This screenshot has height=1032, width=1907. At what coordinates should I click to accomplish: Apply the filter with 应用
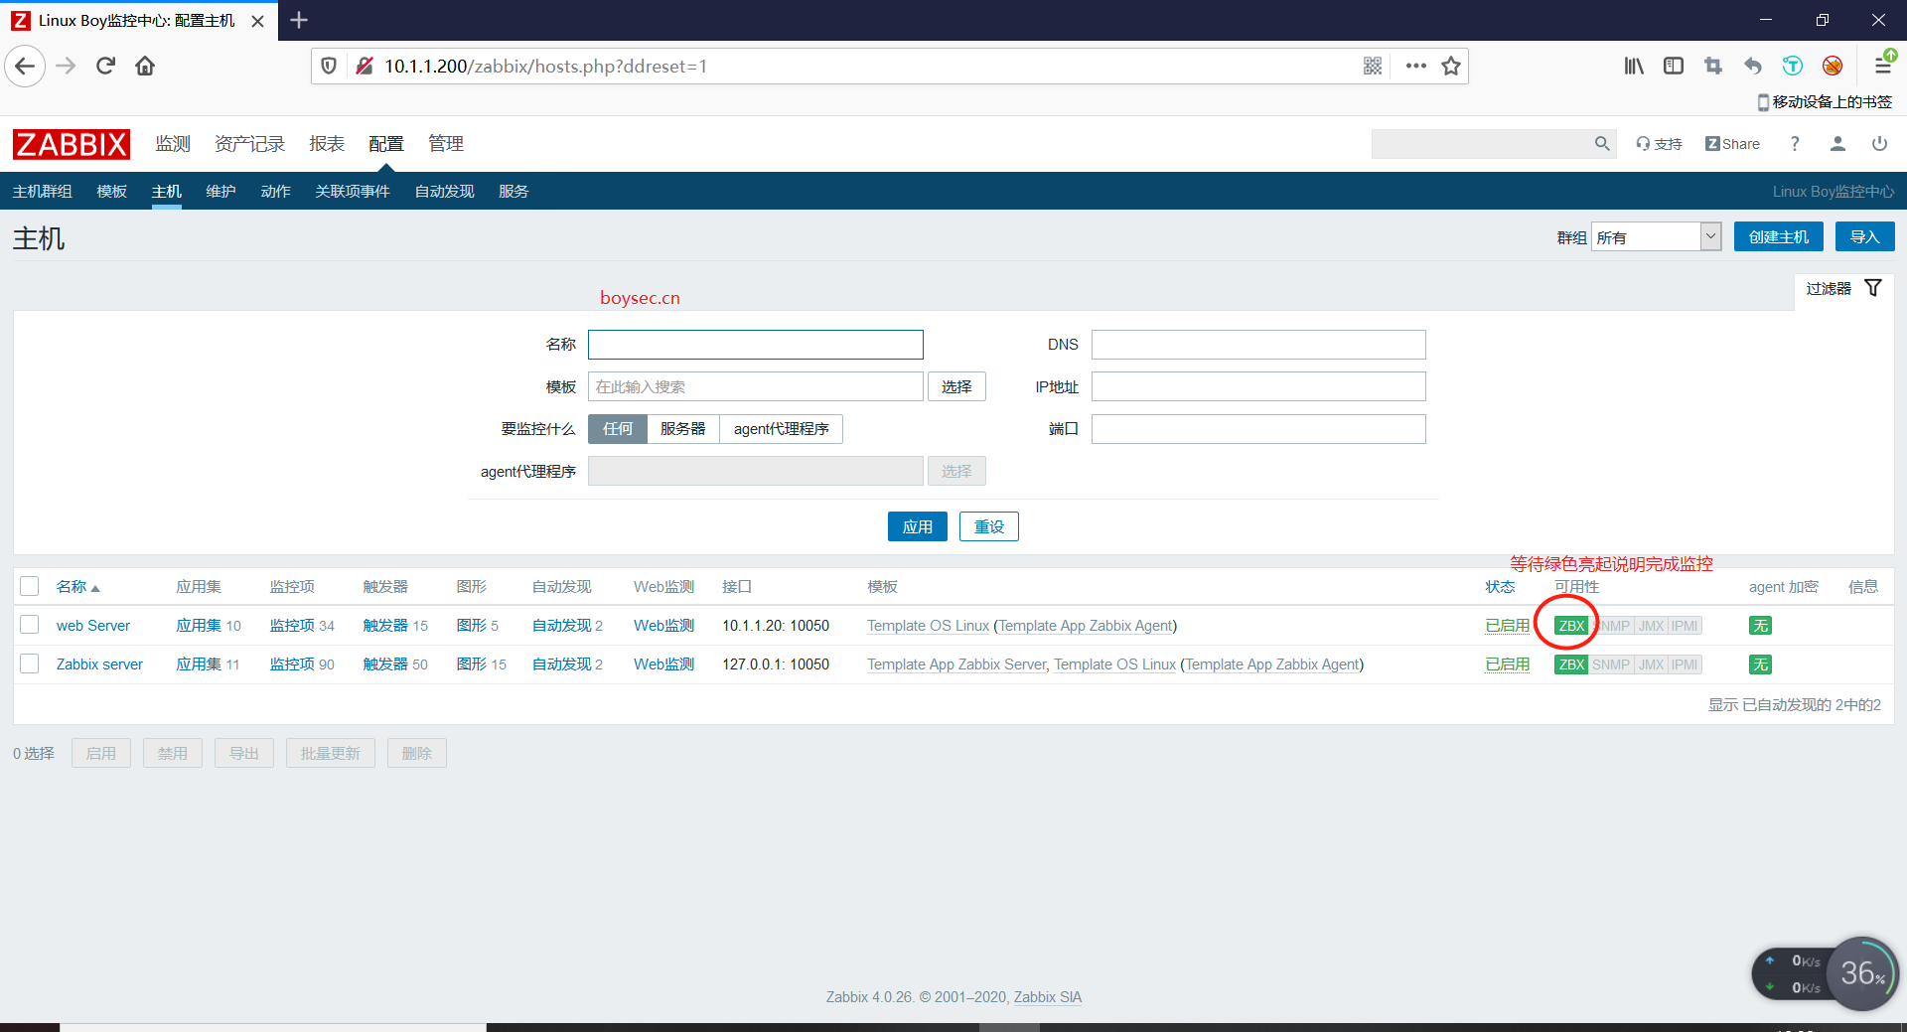(917, 526)
